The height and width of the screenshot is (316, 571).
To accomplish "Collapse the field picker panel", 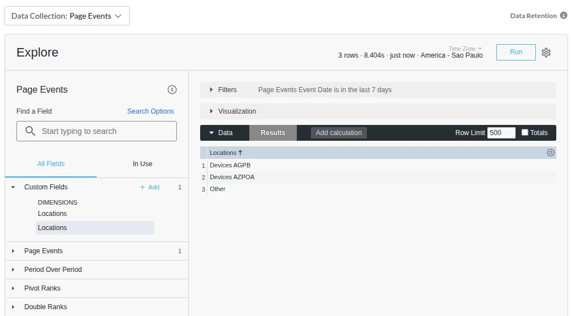I will pyautogui.click(x=172, y=89).
